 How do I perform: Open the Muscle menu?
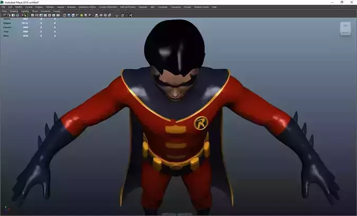pyautogui.click(x=187, y=7)
